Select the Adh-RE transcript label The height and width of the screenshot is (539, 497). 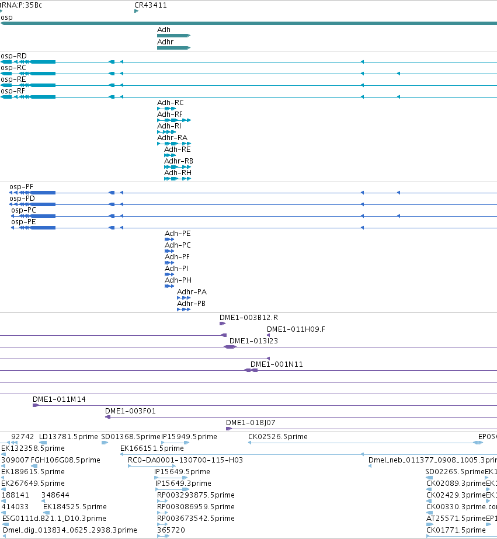click(178, 149)
